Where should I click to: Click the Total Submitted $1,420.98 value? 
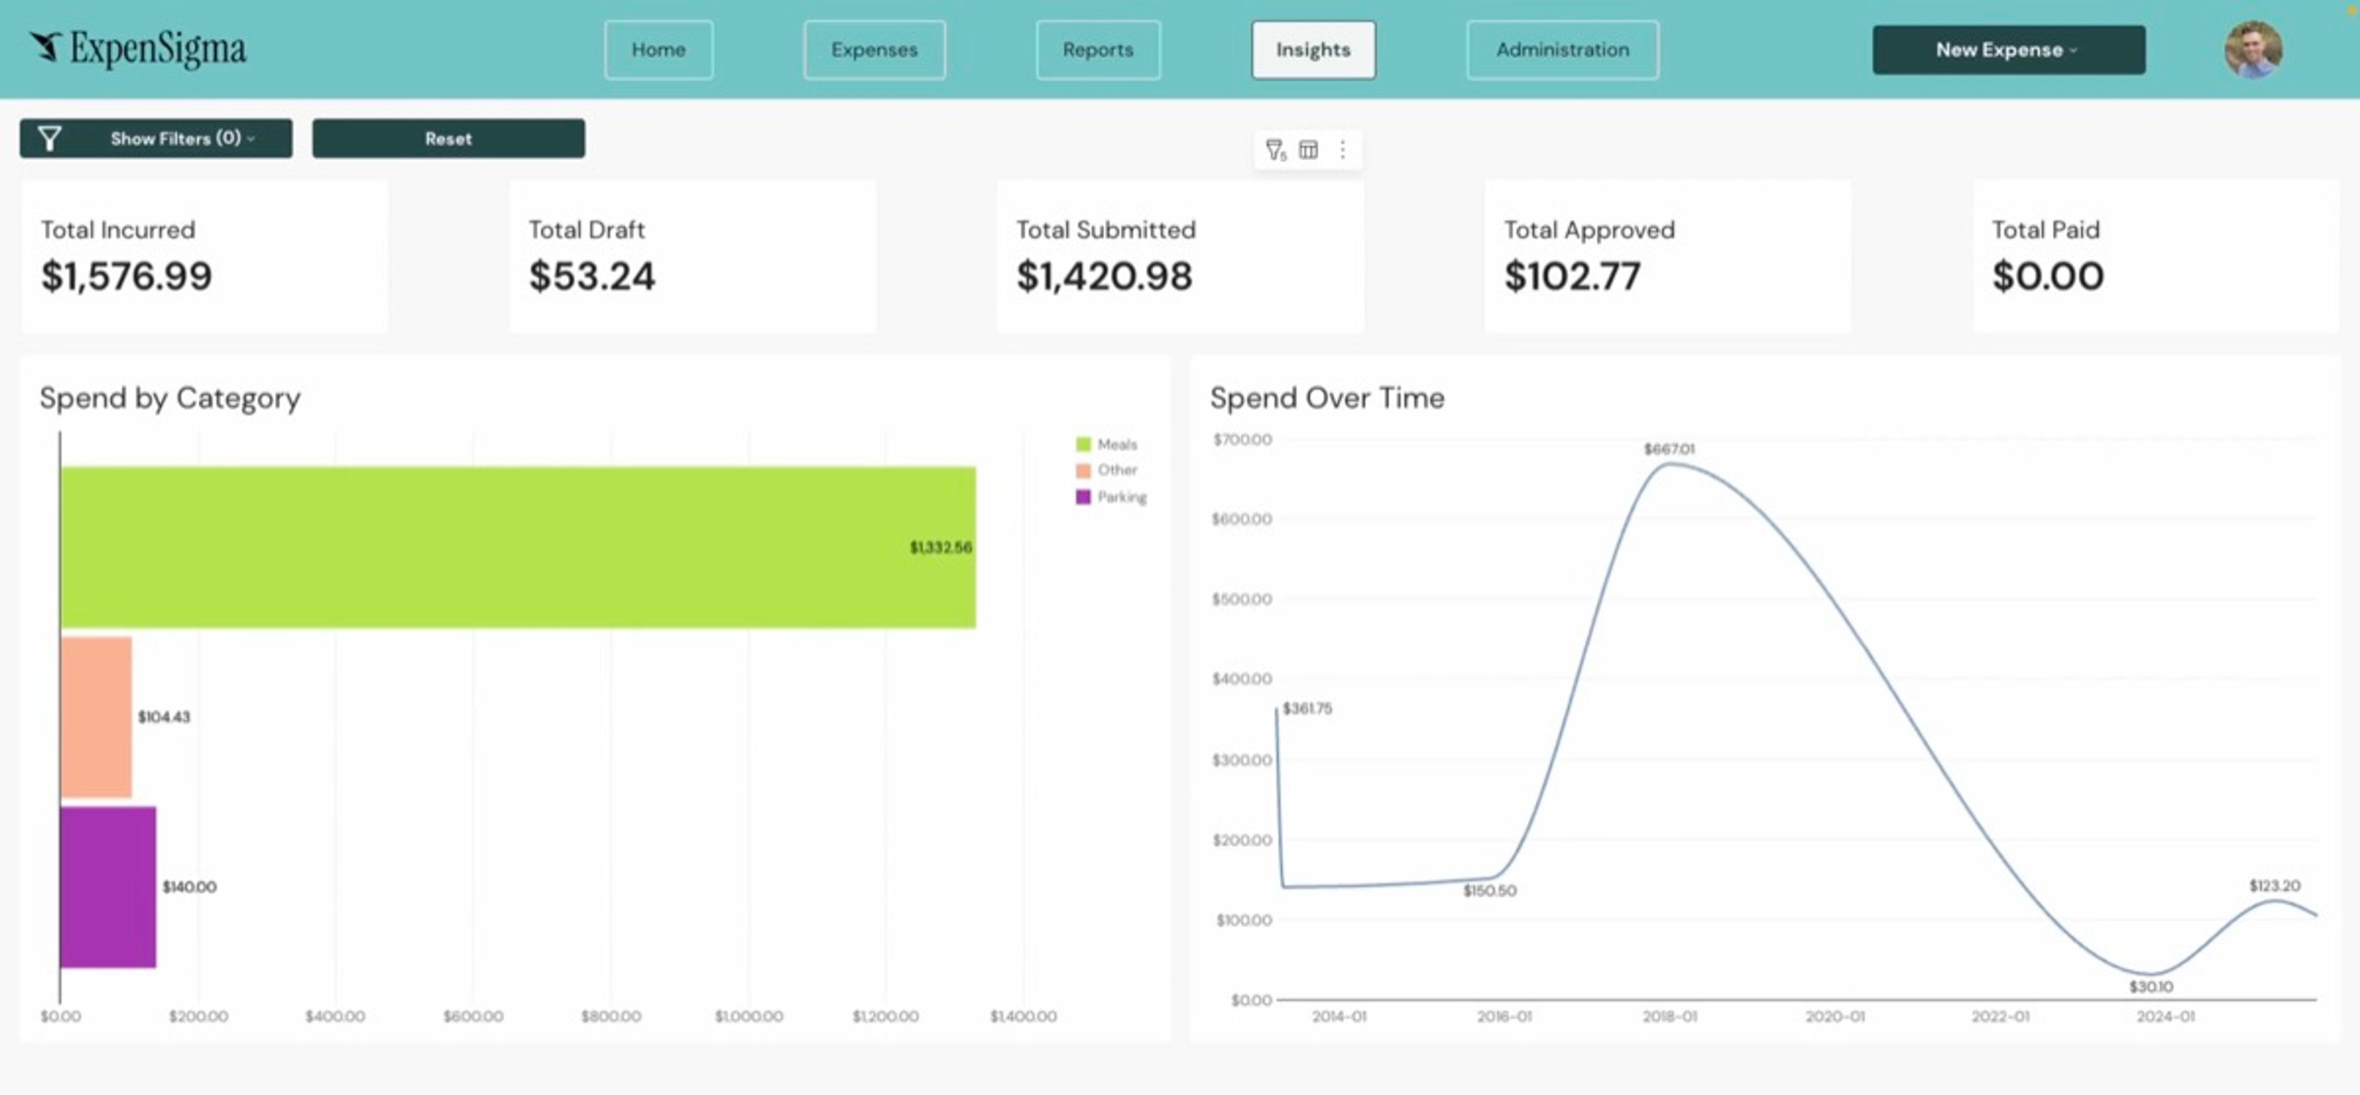1104,276
